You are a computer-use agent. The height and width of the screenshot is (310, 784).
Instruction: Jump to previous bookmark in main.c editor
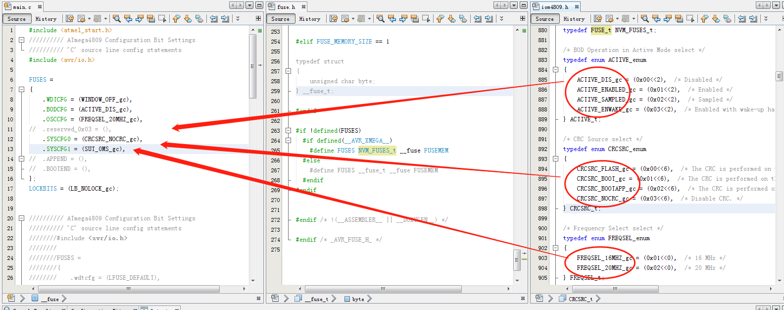coord(176,18)
